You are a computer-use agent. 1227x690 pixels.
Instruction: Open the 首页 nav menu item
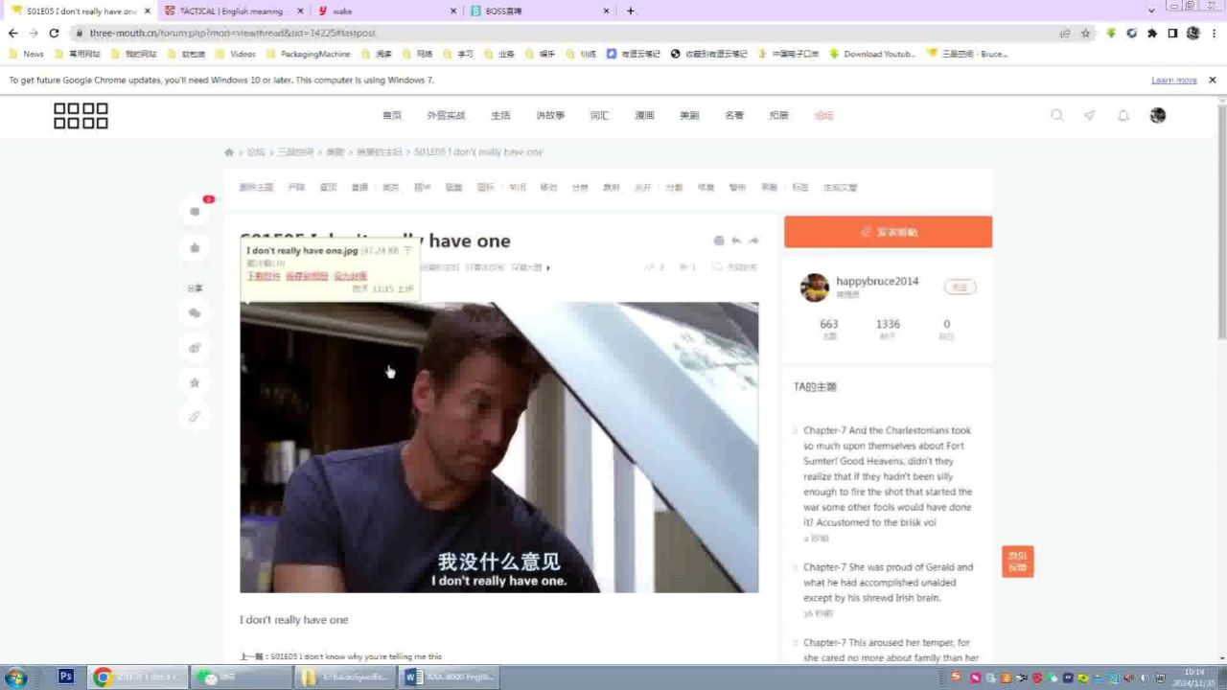392,115
